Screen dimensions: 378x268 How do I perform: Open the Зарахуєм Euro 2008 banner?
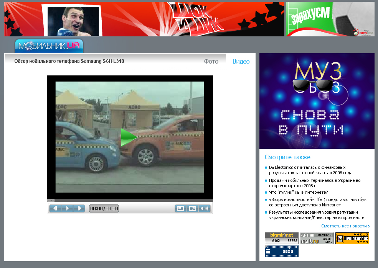tap(330, 19)
